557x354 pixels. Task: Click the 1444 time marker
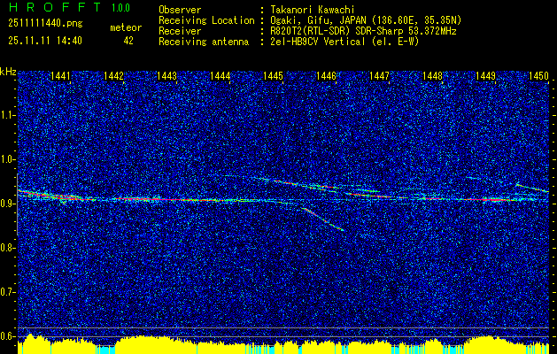coord(220,75)
